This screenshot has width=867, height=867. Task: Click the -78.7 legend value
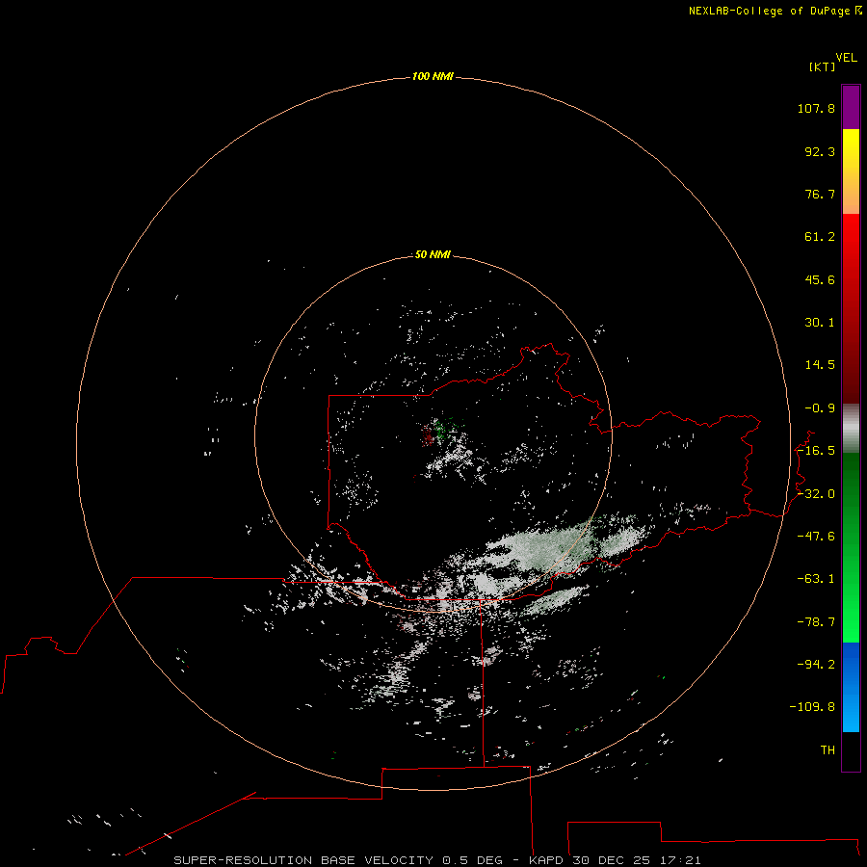[x=816, y=622]
